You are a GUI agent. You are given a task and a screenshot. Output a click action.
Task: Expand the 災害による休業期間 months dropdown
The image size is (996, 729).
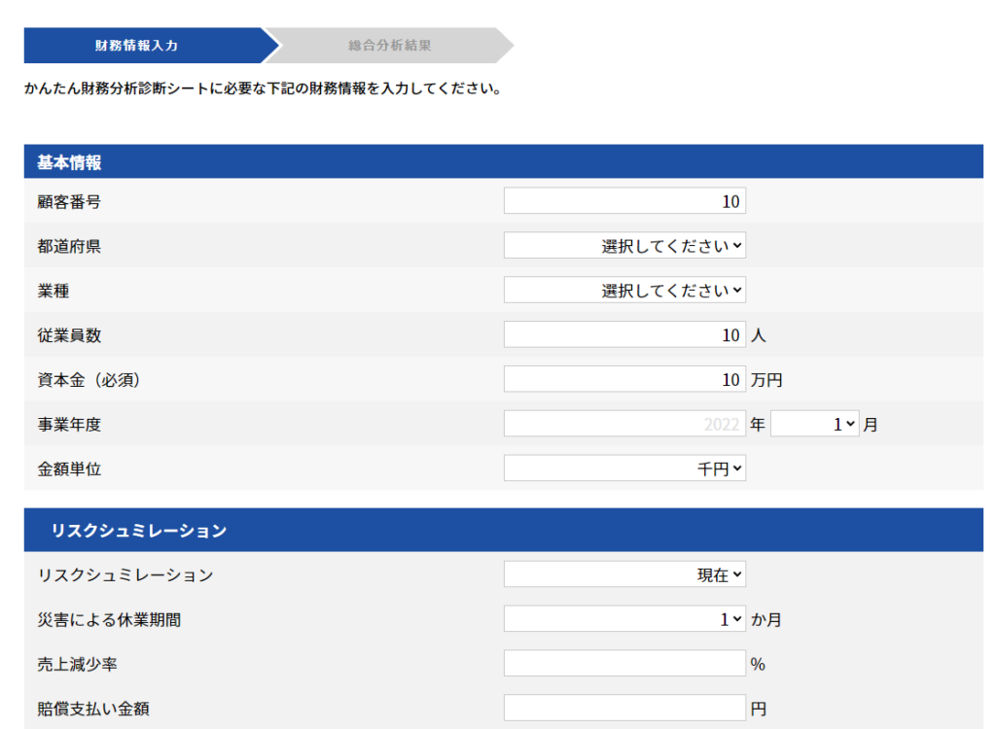tap(624, 619)
